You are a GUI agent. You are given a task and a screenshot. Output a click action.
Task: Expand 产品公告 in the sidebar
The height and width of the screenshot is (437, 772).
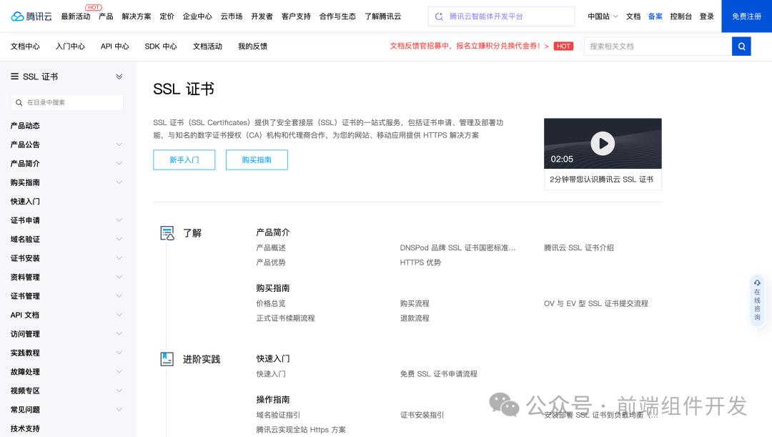click(x=119, y=144)
